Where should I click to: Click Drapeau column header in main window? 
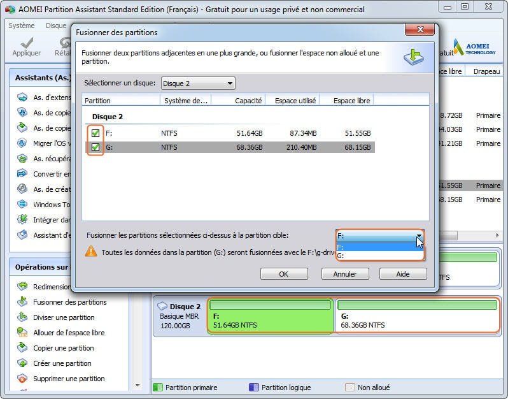click(486, 71)
